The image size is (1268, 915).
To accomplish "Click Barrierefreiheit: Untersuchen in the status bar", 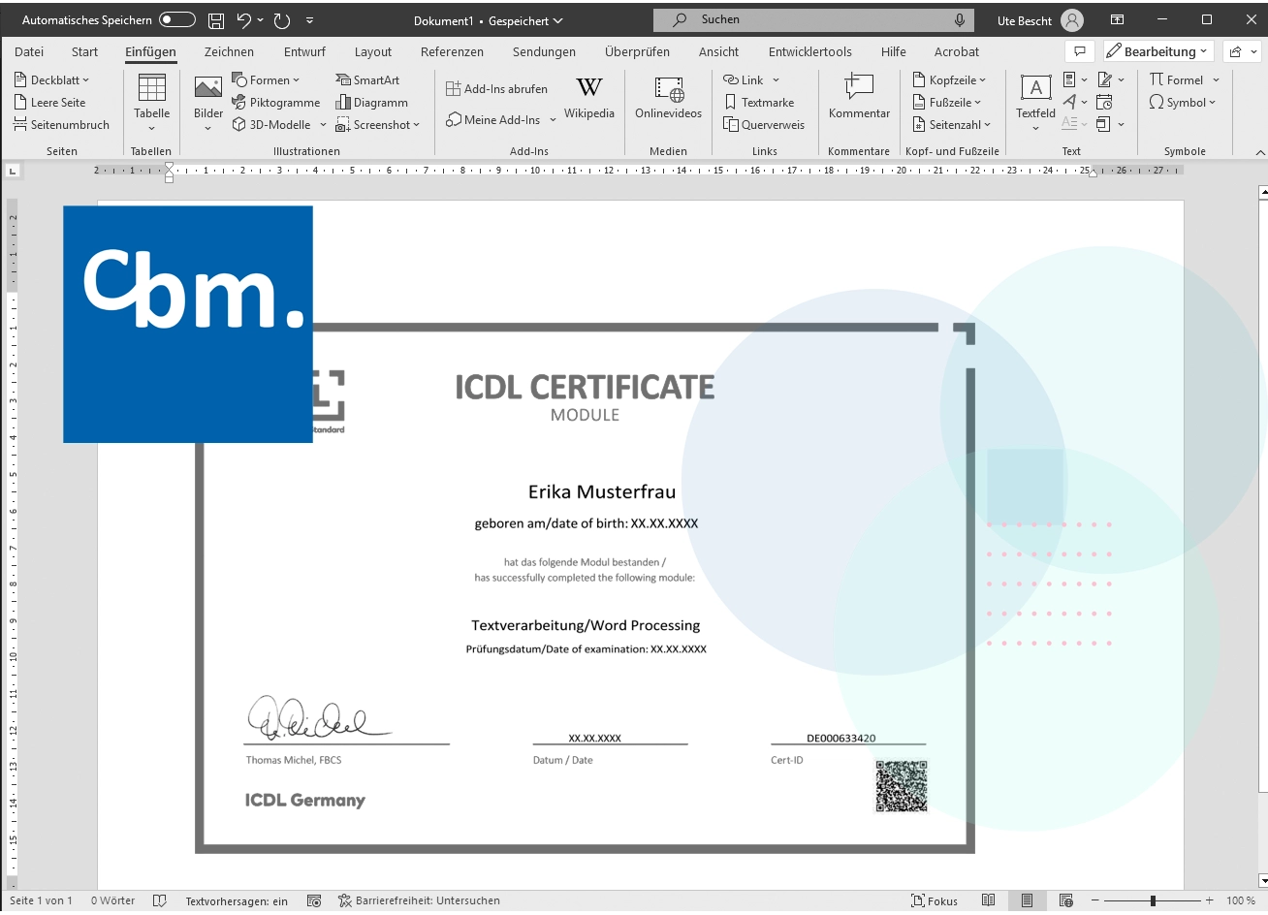I will [419, 900].
